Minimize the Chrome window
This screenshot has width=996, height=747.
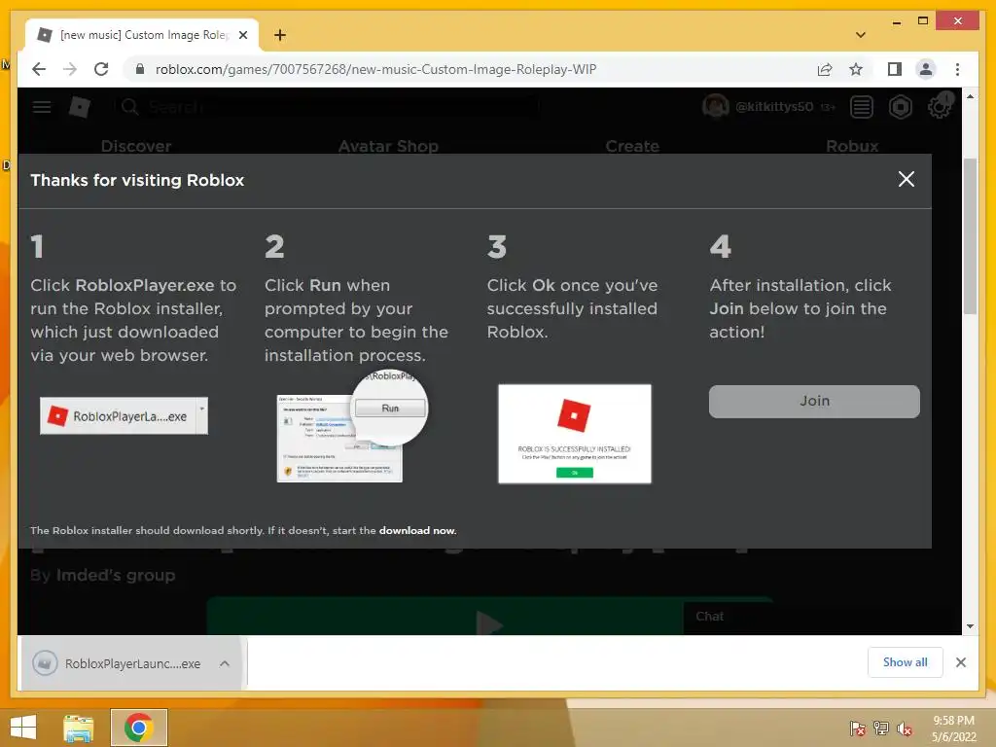[896, 21]
